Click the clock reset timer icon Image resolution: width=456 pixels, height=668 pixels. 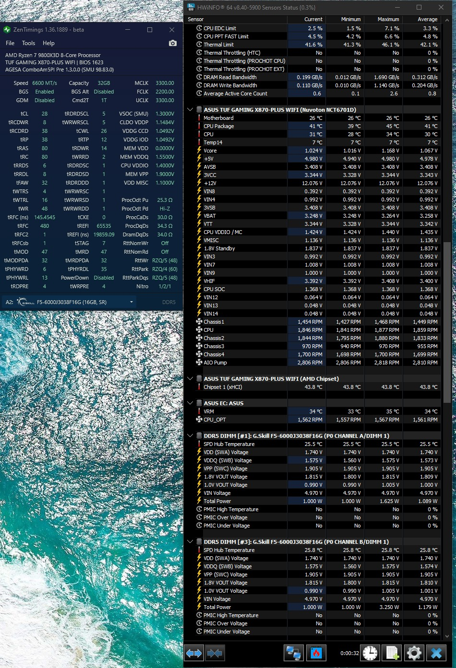pos(370,653)
